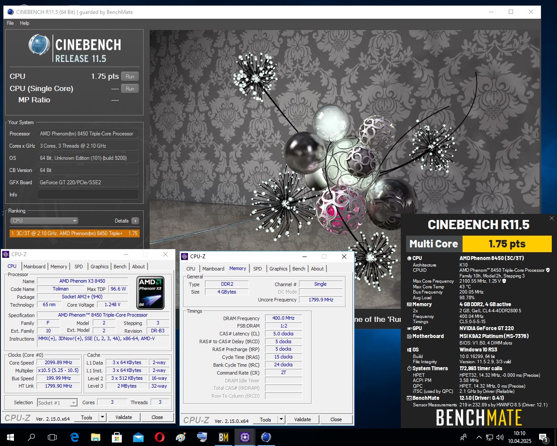Open People icon in system tray
The image size is (557, 446).
[463, 437]
